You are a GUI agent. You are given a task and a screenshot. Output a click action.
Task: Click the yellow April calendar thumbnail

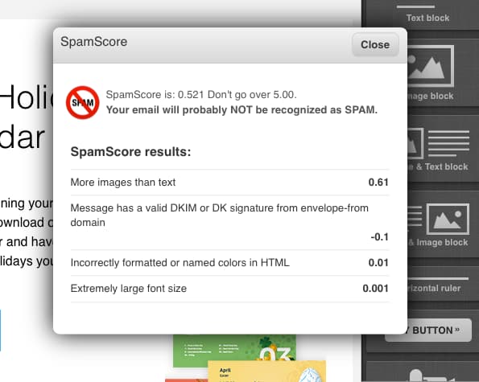[266, 372]
